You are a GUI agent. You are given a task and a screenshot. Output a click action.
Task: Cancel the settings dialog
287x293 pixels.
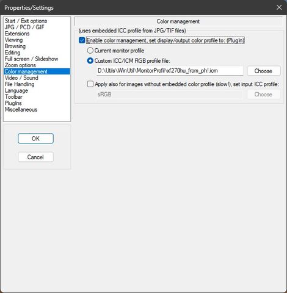tap(35, 157)
